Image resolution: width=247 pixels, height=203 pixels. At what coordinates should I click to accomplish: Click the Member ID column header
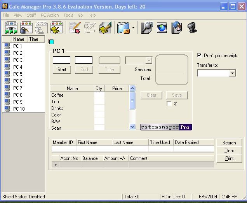pyautogui.click(x=64, y=142)
